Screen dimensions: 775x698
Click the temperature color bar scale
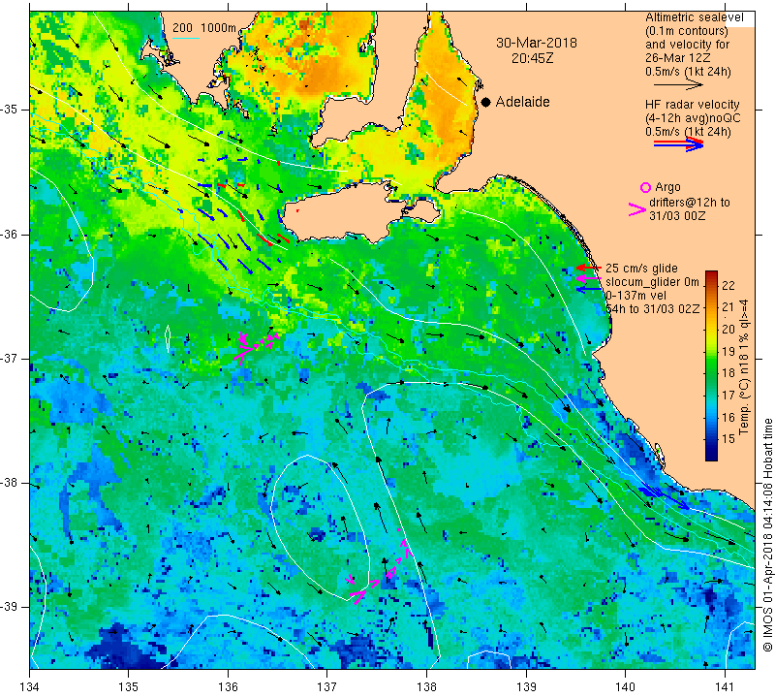tap(711, 365)
